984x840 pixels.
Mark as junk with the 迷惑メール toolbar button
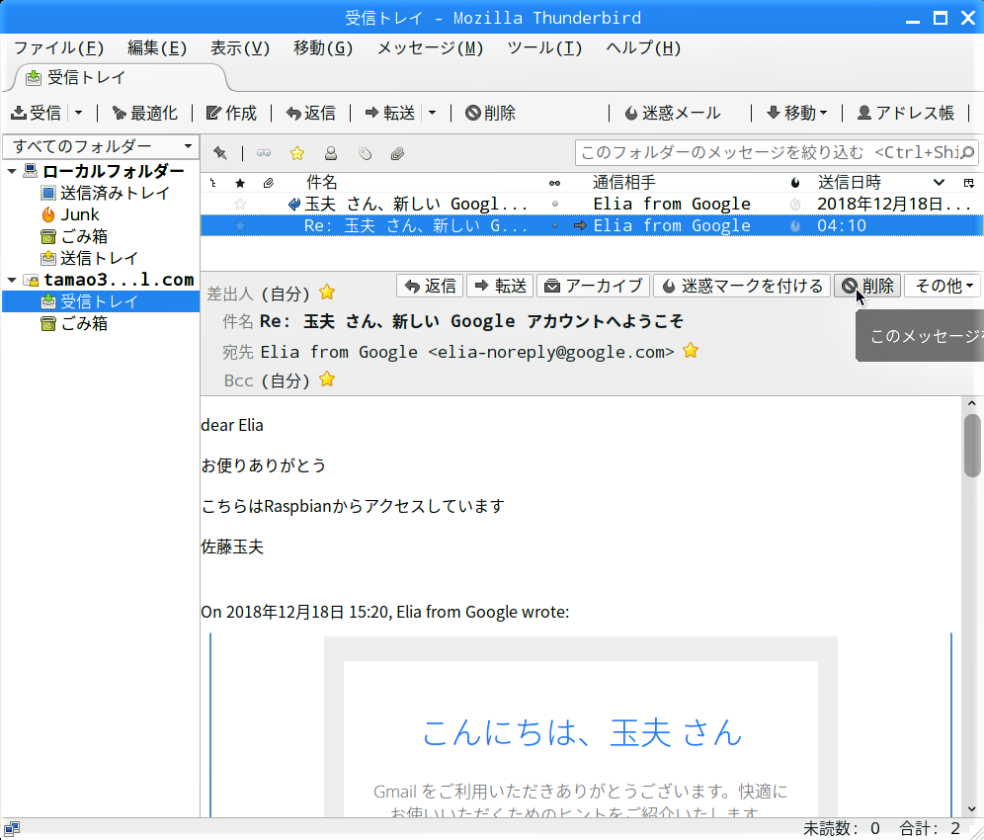[x=673, y=113]
